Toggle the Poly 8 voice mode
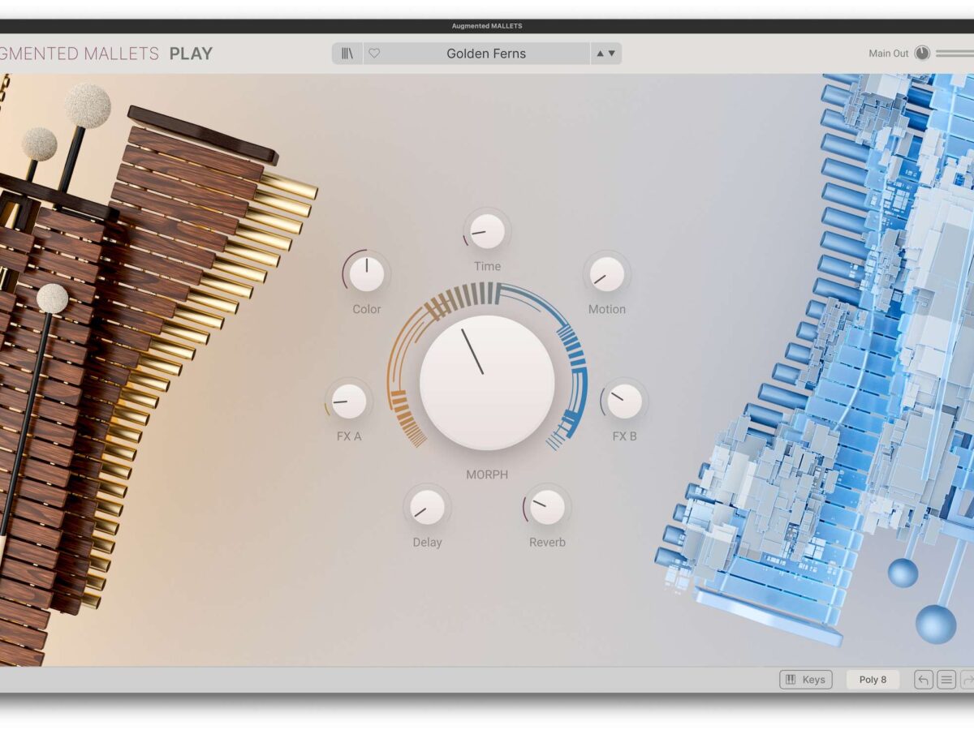Image resolution: width=974 pixels, height=730 pixels. (x=873, y=680)
